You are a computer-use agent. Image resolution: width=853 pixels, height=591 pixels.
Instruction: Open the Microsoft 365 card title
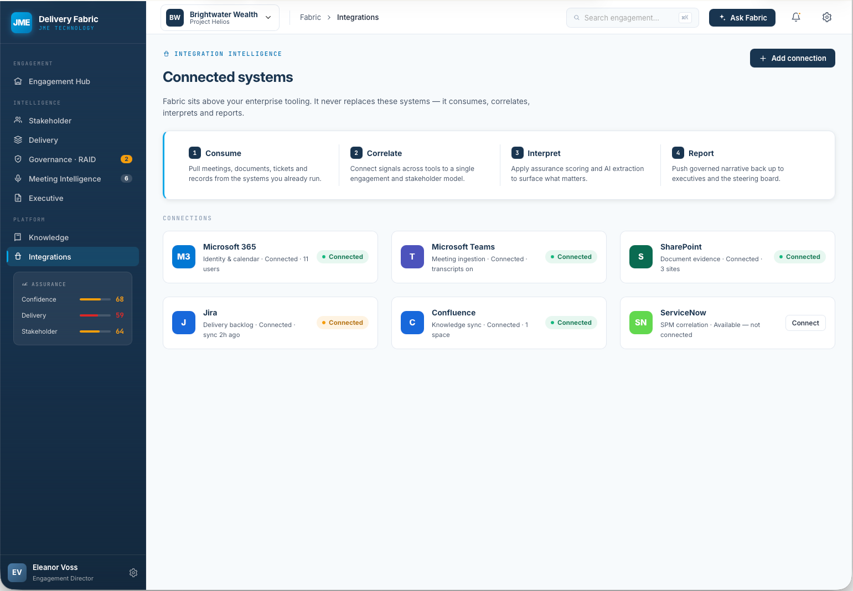pyautogui.click(x=230, y=247)
